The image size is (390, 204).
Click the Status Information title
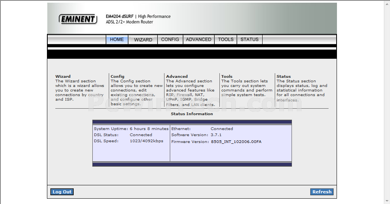(x=192, y=114)
